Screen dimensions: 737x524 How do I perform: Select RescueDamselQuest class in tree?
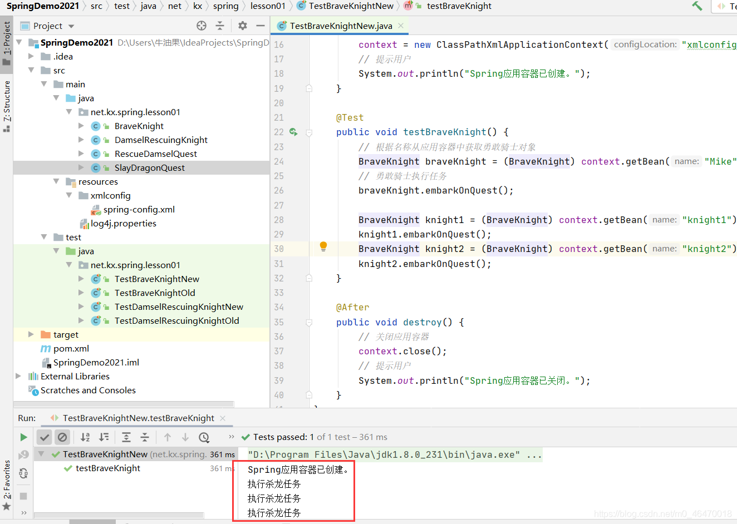(156, 154)
